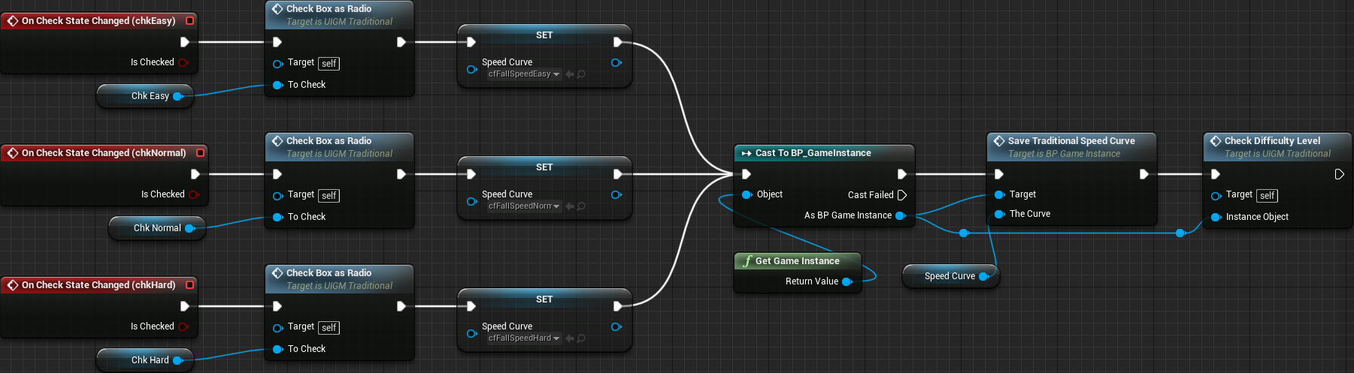The width and height of the screenshot is (1354, 373).
Task: Click Use Selected arrow beside cfFallSpeedEasy
Action: [570, 74]
